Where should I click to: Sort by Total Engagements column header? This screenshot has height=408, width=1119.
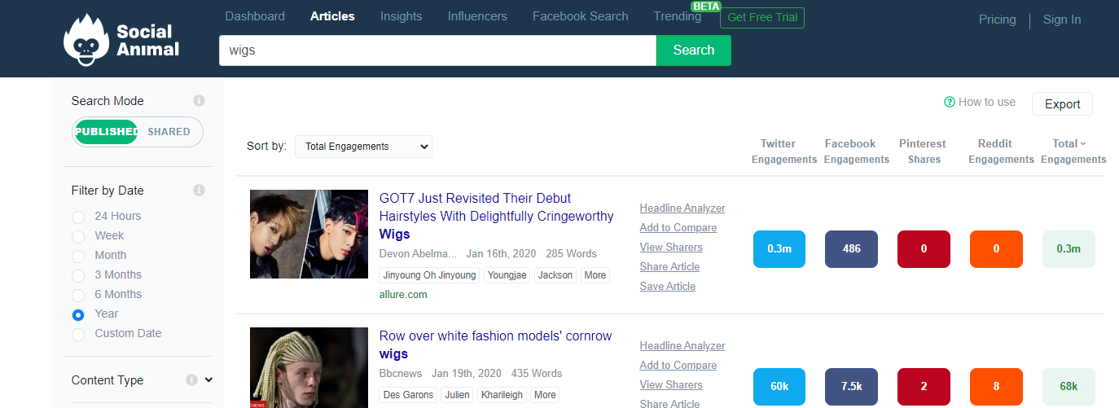coord(1073,151)
